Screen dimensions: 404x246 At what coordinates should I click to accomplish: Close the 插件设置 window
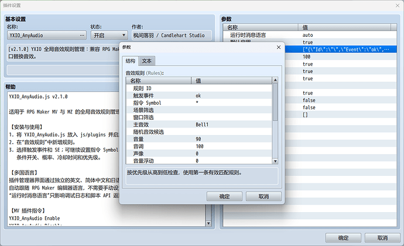pos(398,5)
